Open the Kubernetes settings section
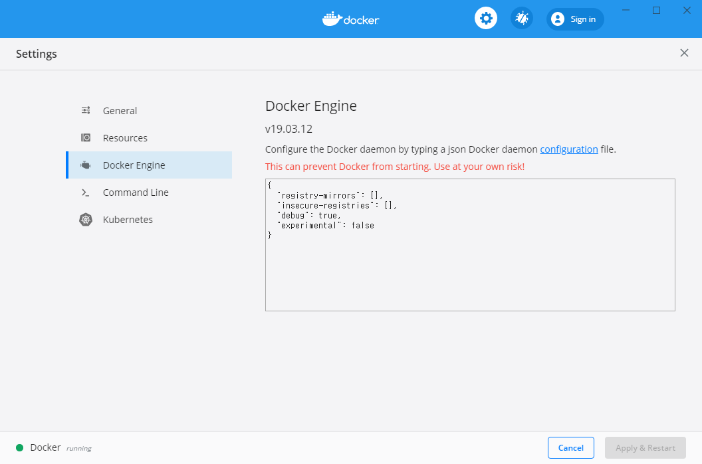This screenshot has height=464, width=702. tap(149, 220)
